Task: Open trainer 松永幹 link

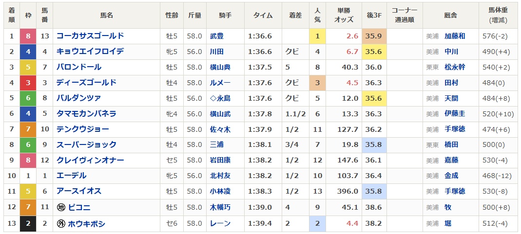Action: click(455, 67)
